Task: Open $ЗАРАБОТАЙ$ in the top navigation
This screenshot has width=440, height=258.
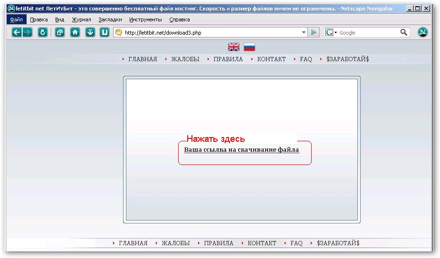Action: 348,59
